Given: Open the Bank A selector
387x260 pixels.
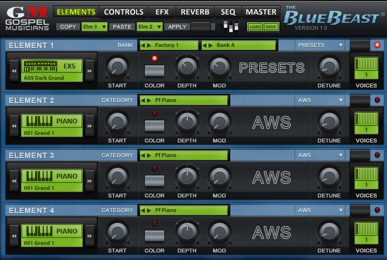Looking at the screenshot, I should pyautogui.click(x=238, y=45).
